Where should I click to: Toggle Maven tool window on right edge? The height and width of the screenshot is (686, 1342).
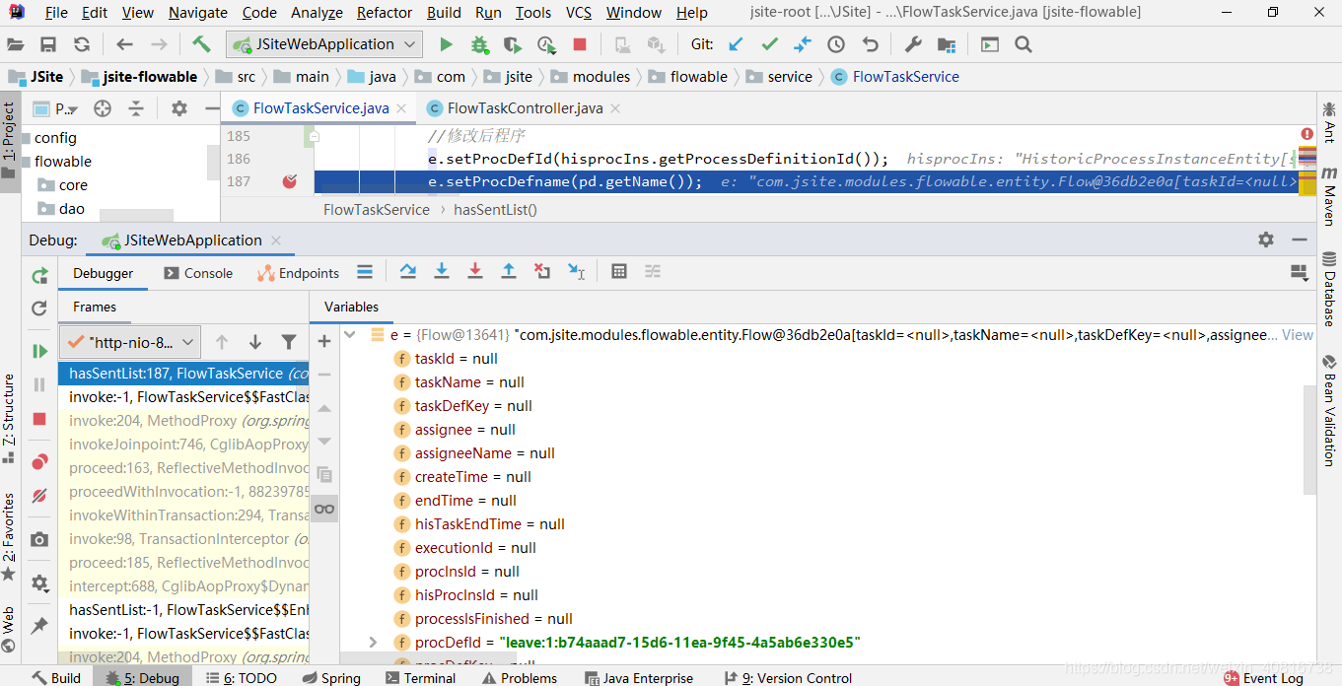point(1329,196)
